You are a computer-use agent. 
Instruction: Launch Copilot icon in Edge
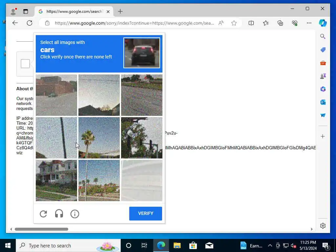pos(323,23)
